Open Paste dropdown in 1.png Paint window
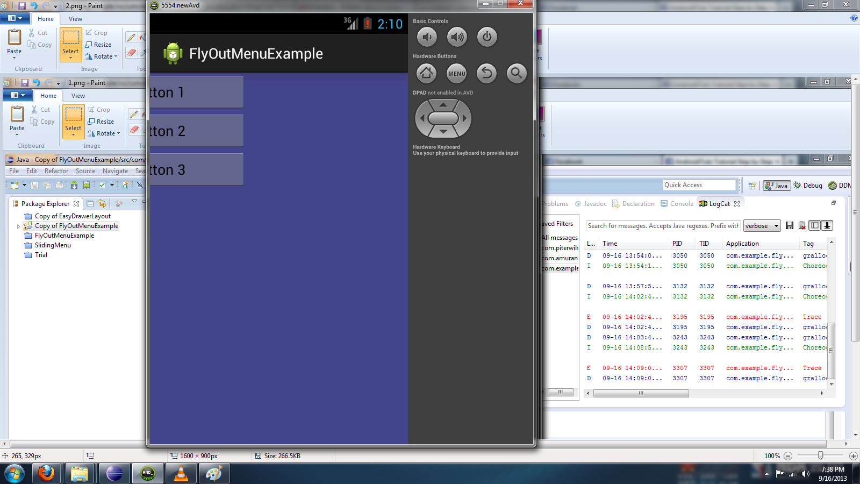The height and width of the screenshot is (484, 860). coord(17,131)
